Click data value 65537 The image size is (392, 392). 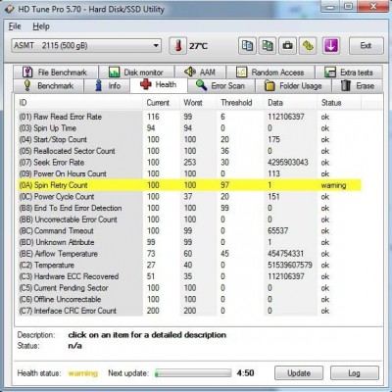click(x=278, y=230)
